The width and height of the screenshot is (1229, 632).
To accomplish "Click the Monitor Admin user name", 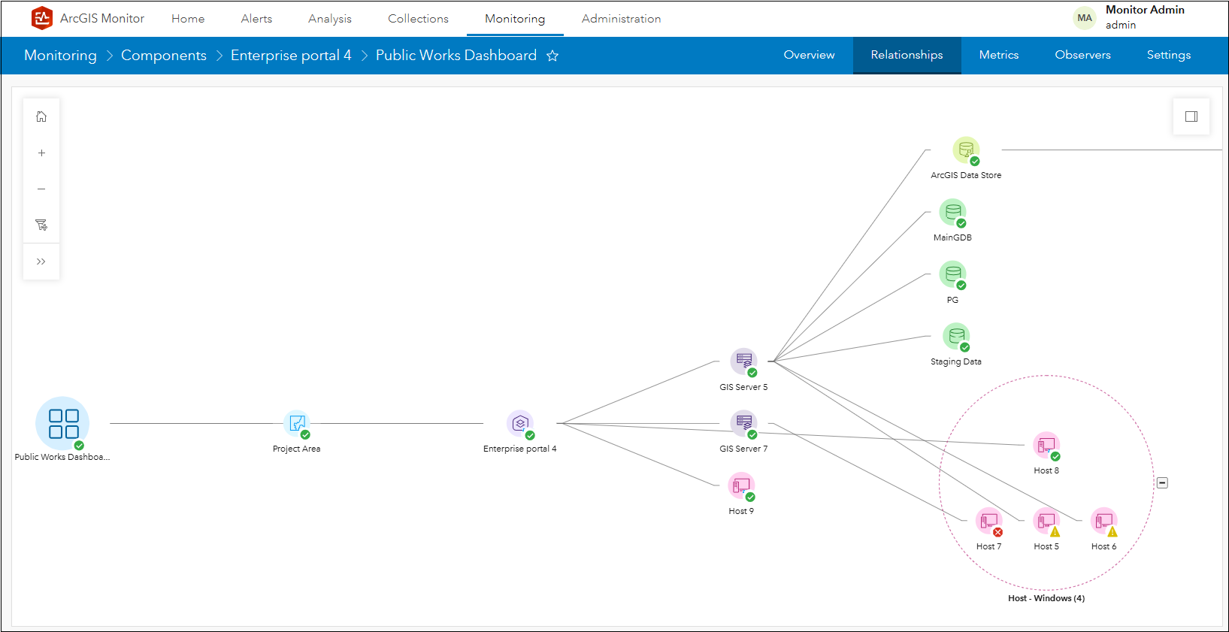I will click(x=1145, y=10).
